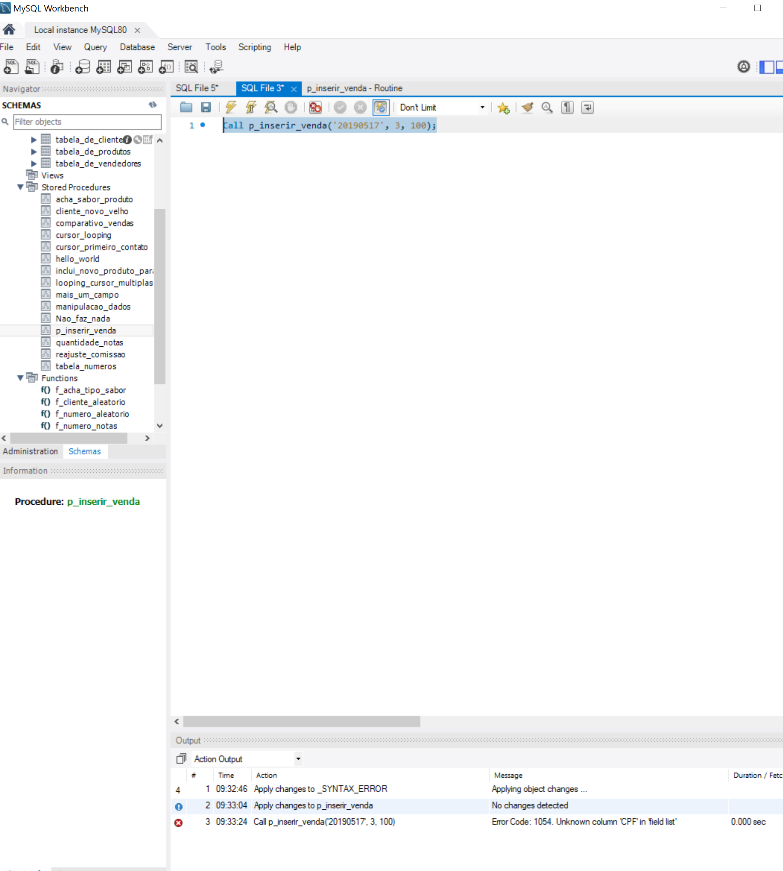This screenshot has height=871, width=783.
Task: Switch to Schemas tab
Action: (x=84, y=451)
